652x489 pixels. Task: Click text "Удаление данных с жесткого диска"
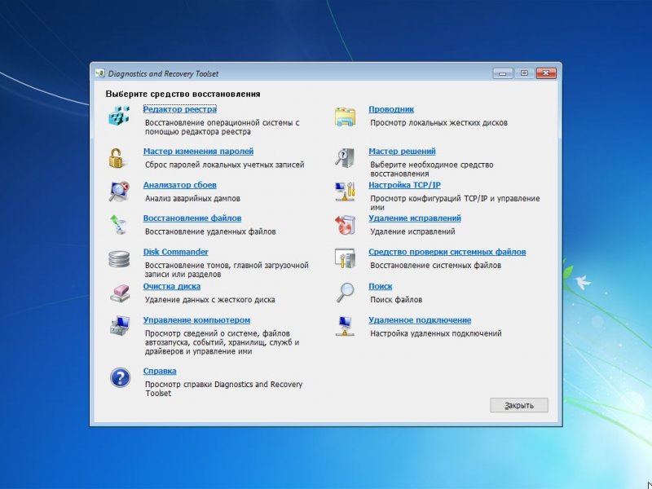[x=209, y=299]
